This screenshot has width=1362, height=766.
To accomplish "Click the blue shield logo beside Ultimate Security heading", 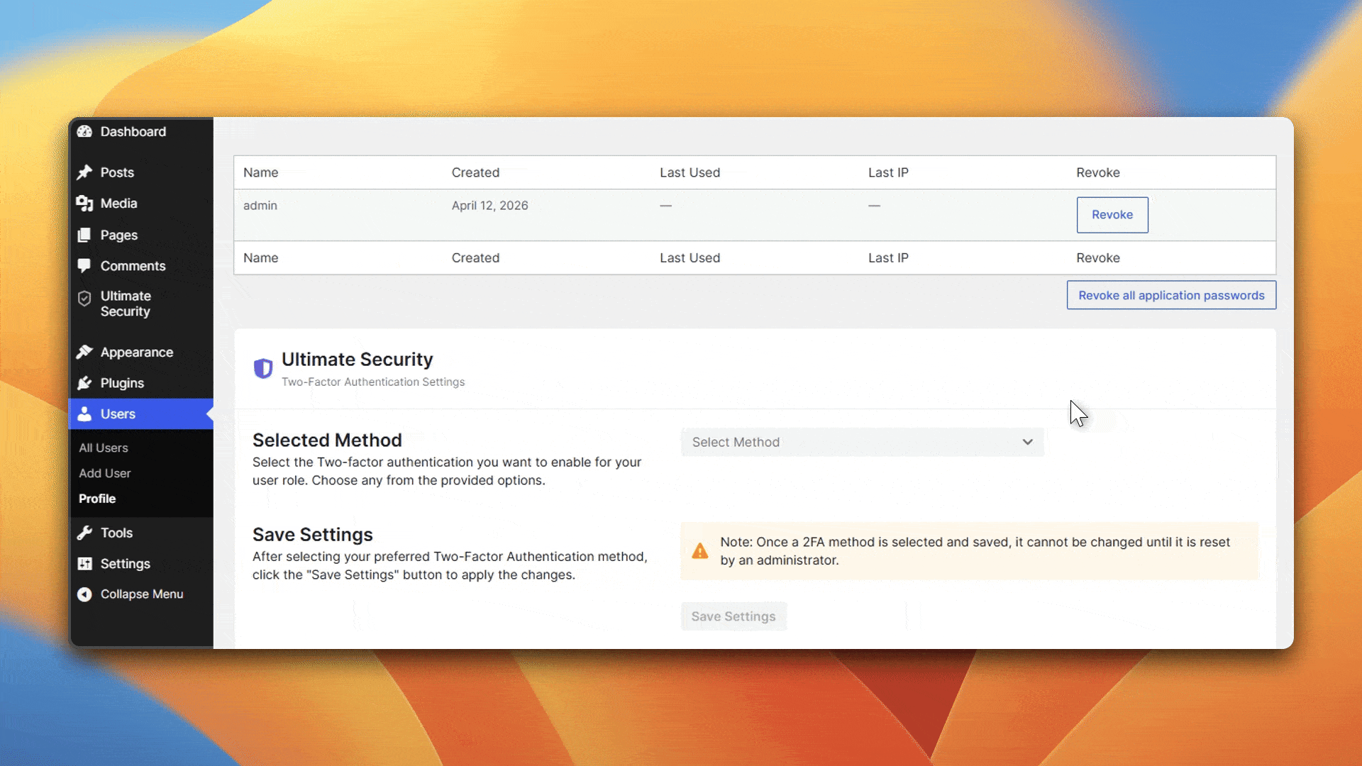I will (x=263, y=368).
